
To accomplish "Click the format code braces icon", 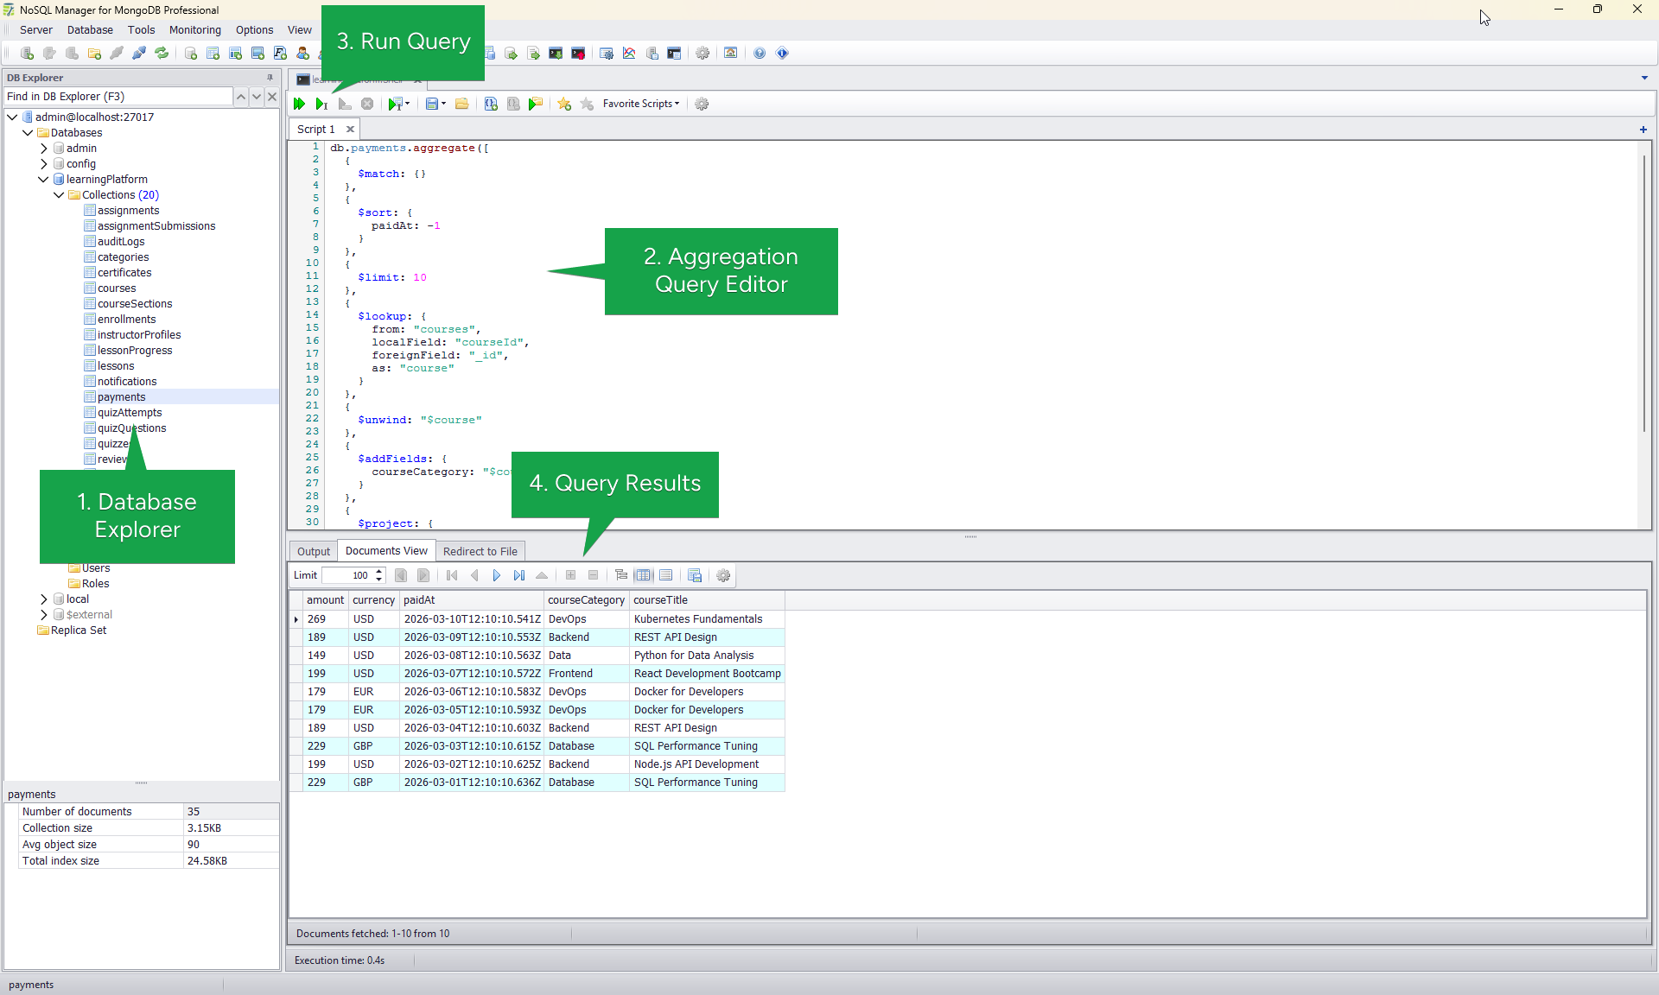I will [x=491, y=104].
